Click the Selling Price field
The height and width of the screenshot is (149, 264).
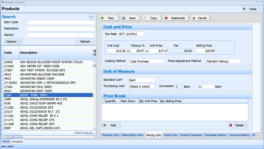click(x=206, y=51)
